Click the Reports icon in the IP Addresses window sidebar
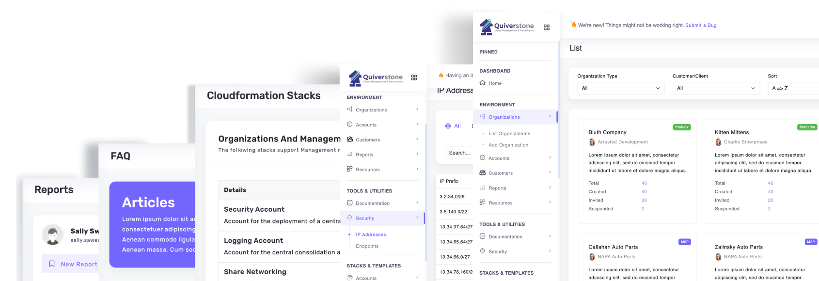 click(x=350, y=155)
